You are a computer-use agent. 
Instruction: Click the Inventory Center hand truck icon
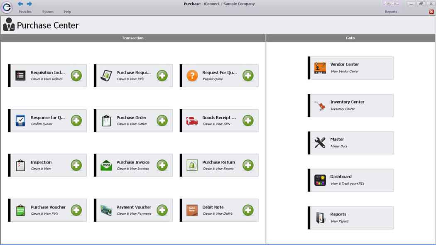320,105
